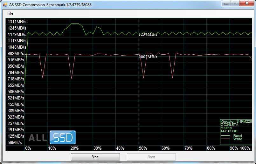Click the 100% label on horizontal axis
The width and height of the screenshot is (256, 164).
245,148
